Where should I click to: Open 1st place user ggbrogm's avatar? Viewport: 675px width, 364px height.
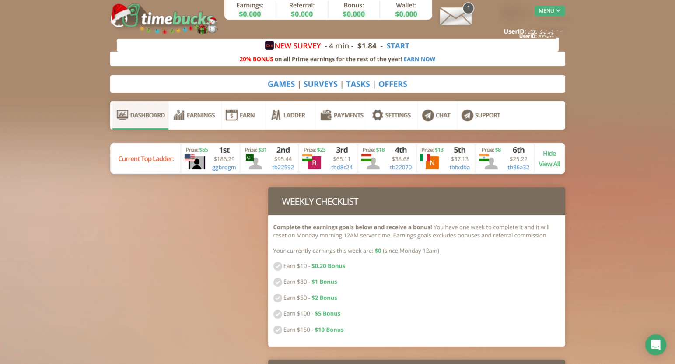[x=196, y=162]
